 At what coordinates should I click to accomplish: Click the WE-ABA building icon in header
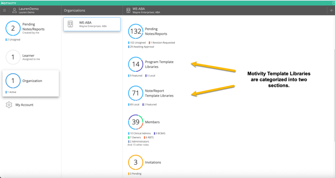tap(128, 11)
